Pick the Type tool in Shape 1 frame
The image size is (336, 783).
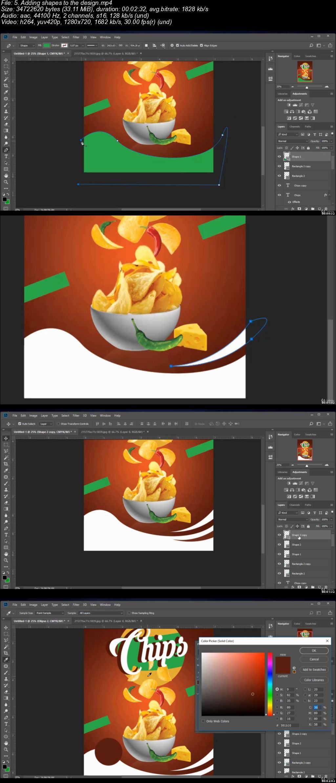coord(6,157)
